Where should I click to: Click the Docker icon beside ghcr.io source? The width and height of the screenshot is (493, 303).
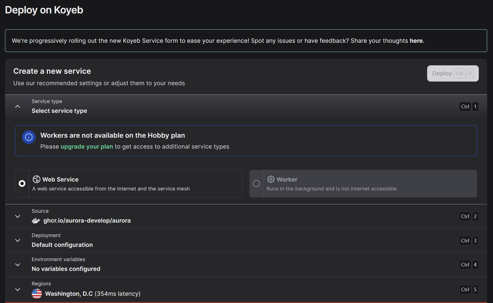[36, 221]
